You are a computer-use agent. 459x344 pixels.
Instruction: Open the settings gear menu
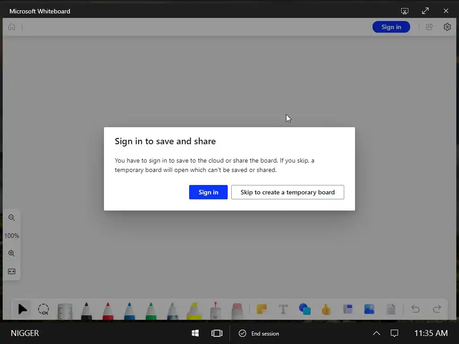click(x=447, y=27)
